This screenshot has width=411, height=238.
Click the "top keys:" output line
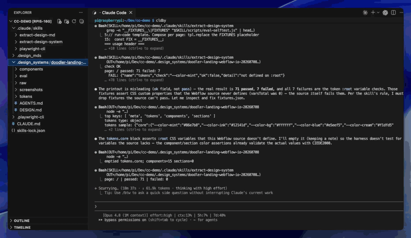(x=160, y=116)
